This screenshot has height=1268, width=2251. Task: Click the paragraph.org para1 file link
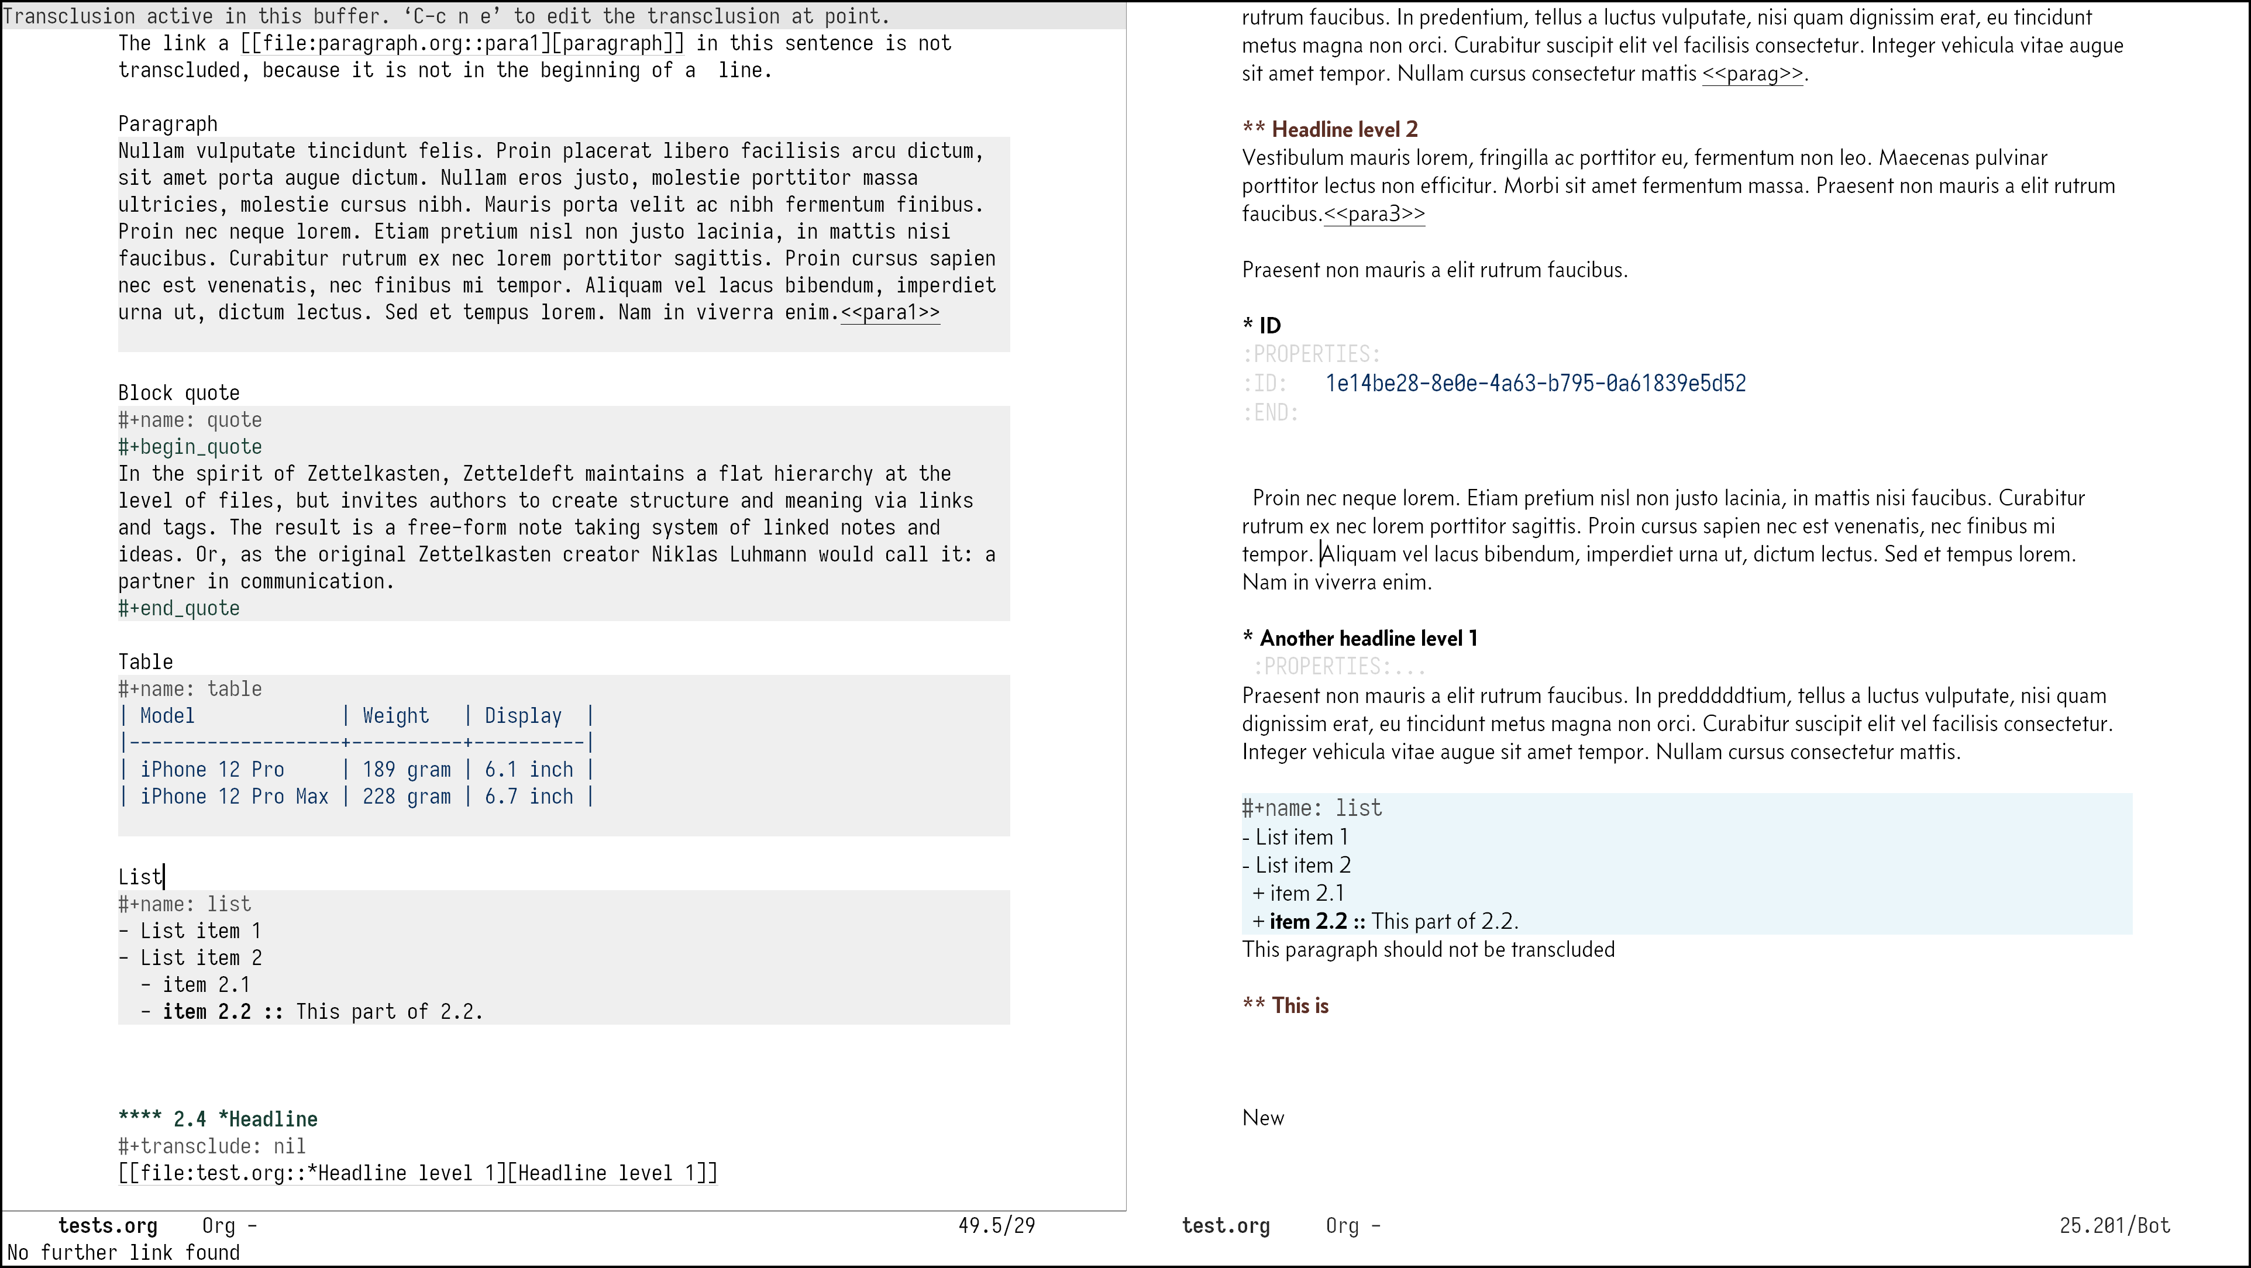coord(462,44)
